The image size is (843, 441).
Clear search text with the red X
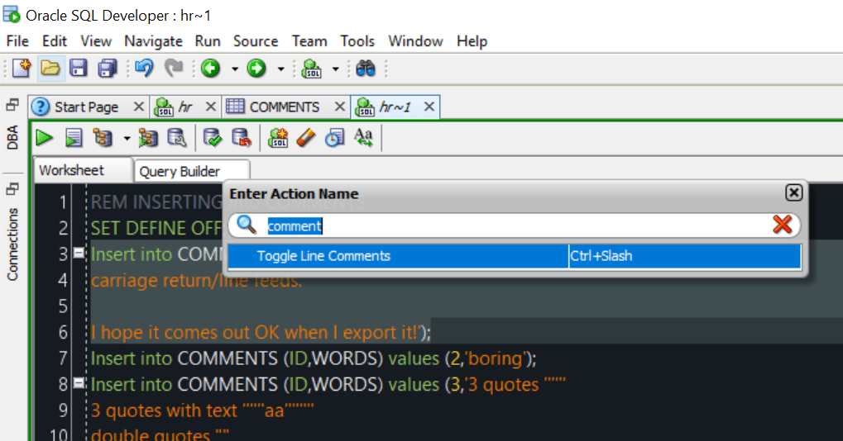click(783, 225)
